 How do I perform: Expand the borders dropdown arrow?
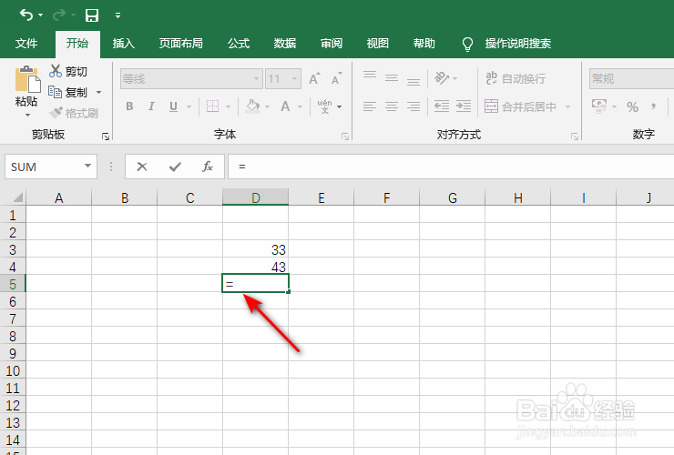click(x=229, y=106)
